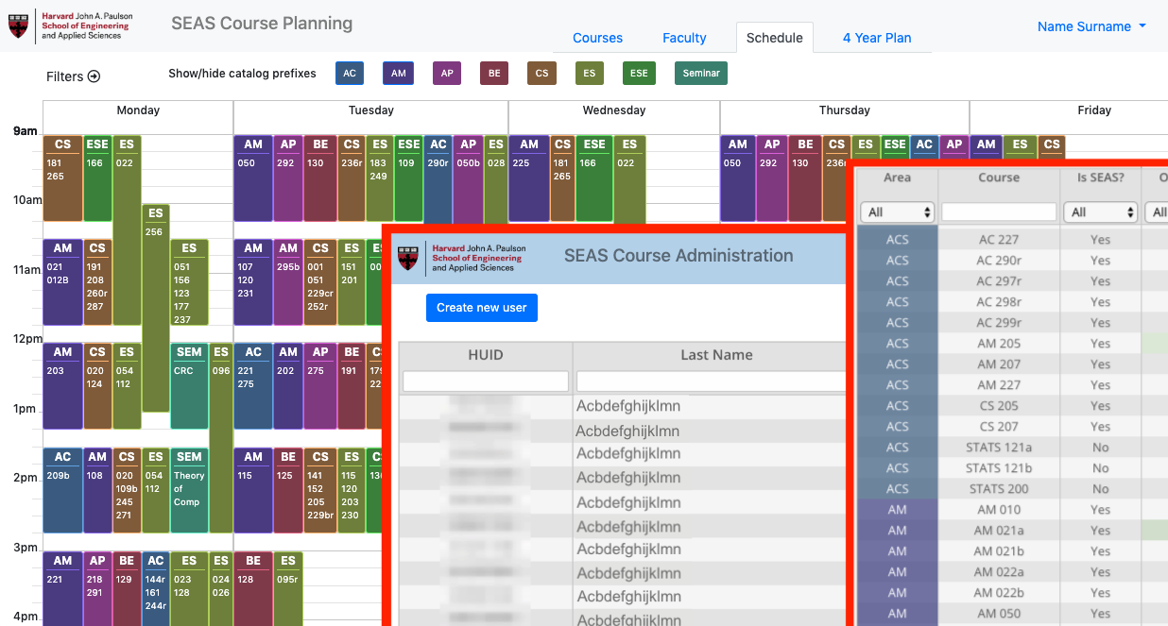Viewport: 1168px width, 626px height.
Task: Open the 4 Year Plan tab
Action: [x=877, y=38]
